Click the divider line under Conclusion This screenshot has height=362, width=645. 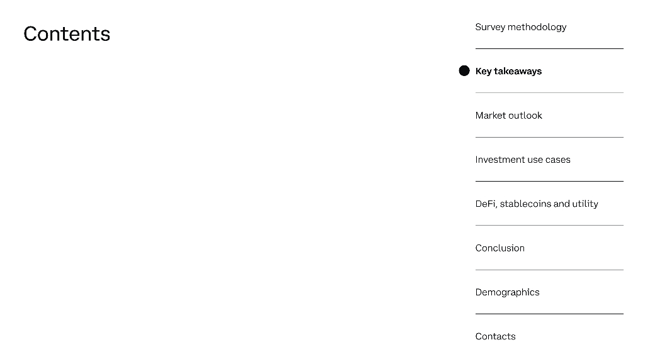pos(549,270)
